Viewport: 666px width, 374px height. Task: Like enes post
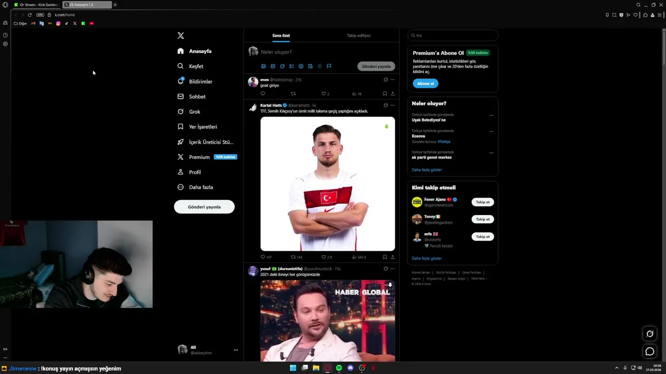(x=323, y=94)
